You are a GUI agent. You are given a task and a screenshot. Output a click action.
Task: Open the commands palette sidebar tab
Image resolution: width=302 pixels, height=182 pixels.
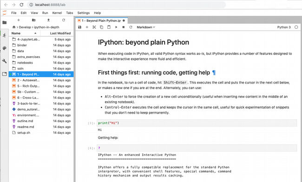[5, 48]
